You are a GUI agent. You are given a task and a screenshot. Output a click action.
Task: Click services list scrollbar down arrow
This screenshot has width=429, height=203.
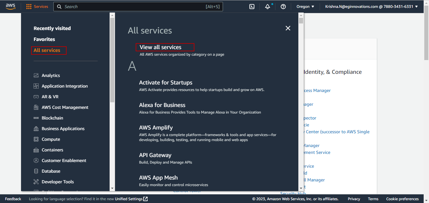click(301, 188)
